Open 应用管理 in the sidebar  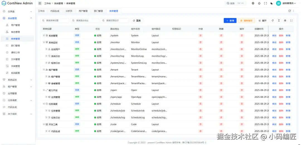point(17,94)
